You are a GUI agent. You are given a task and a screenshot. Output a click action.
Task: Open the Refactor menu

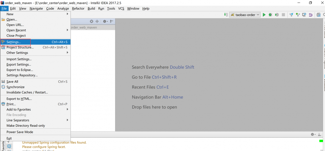tap(78, 8)
